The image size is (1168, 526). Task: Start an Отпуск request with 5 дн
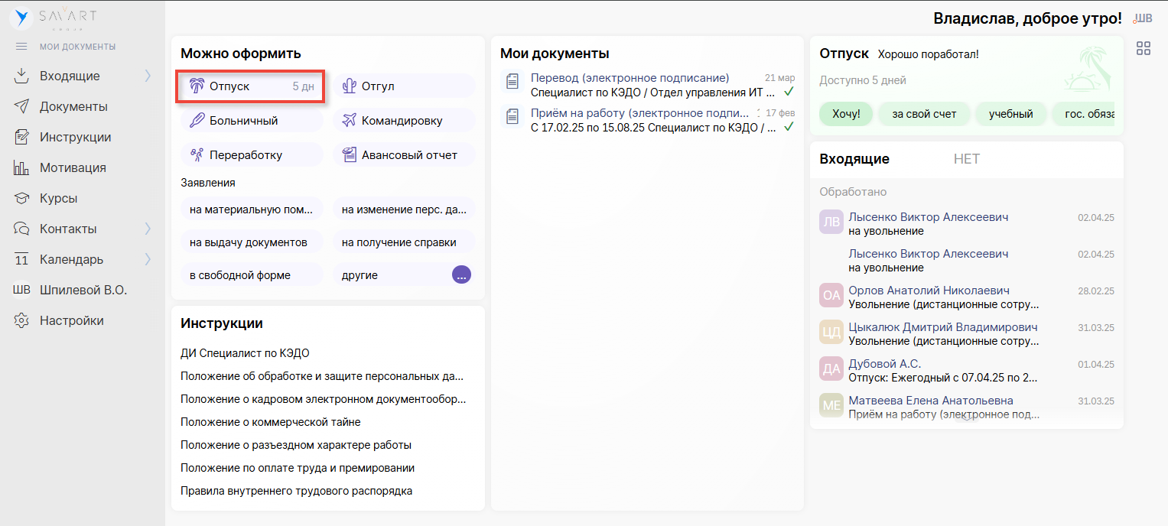coord(252,86)
